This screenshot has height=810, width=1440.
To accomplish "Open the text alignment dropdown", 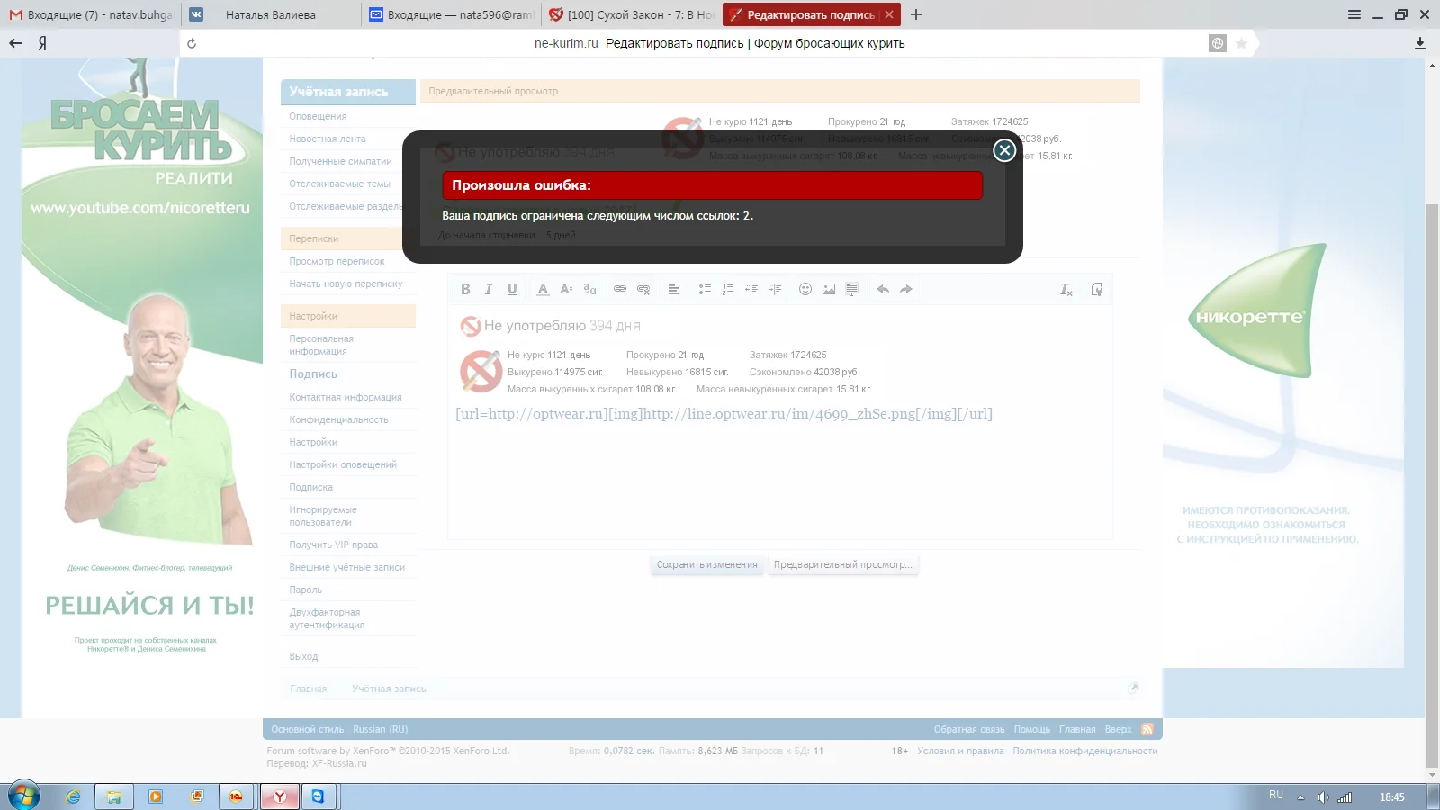I will [x=673, y=289].
